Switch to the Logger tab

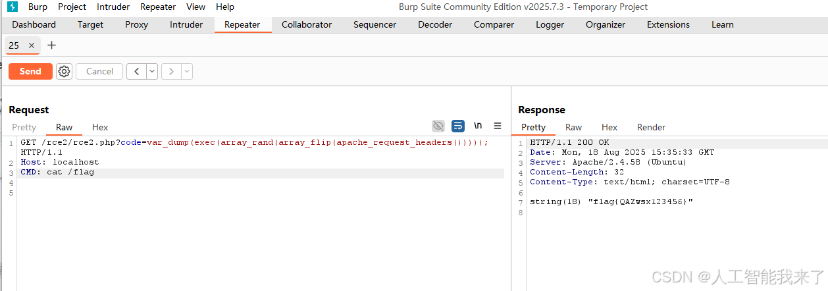550,24
